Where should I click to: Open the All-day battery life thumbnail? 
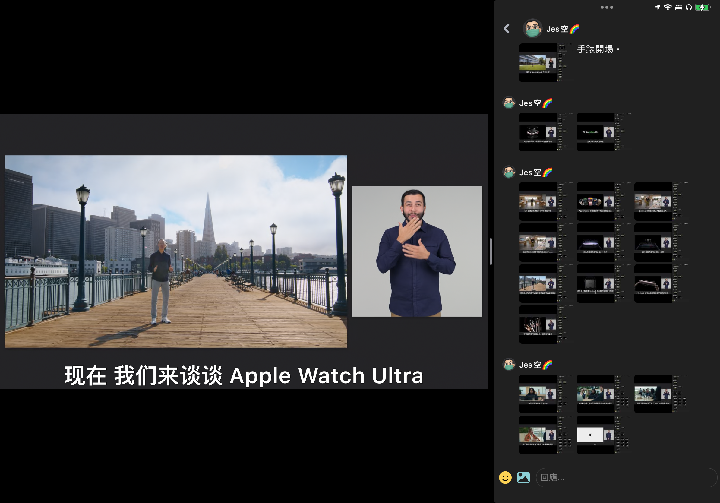pos(605,132)
